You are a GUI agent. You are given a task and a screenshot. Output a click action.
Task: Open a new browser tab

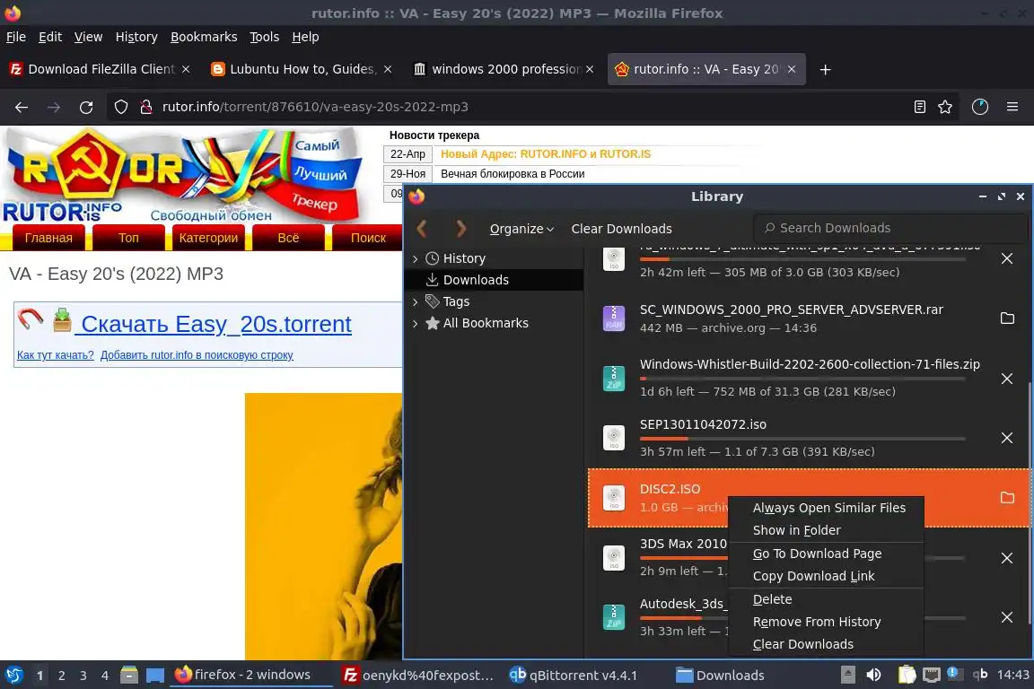(x=825, y=69)
